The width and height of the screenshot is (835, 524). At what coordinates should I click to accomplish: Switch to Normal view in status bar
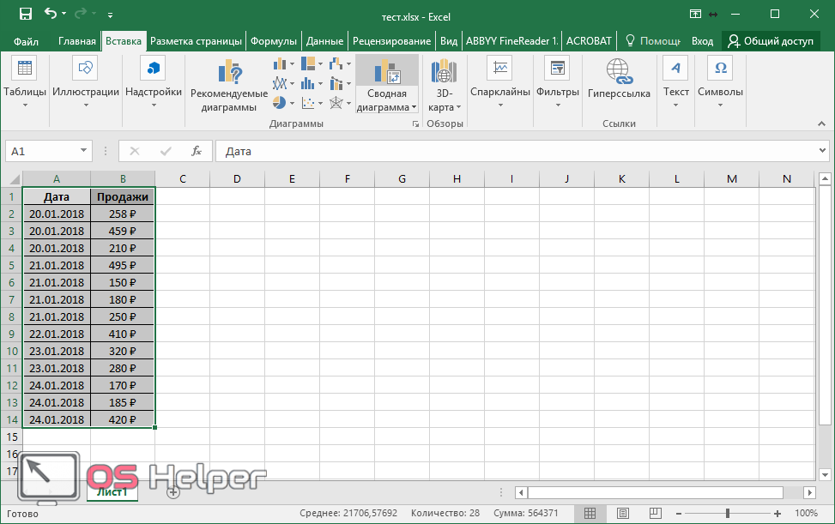(x=590, y=513)
